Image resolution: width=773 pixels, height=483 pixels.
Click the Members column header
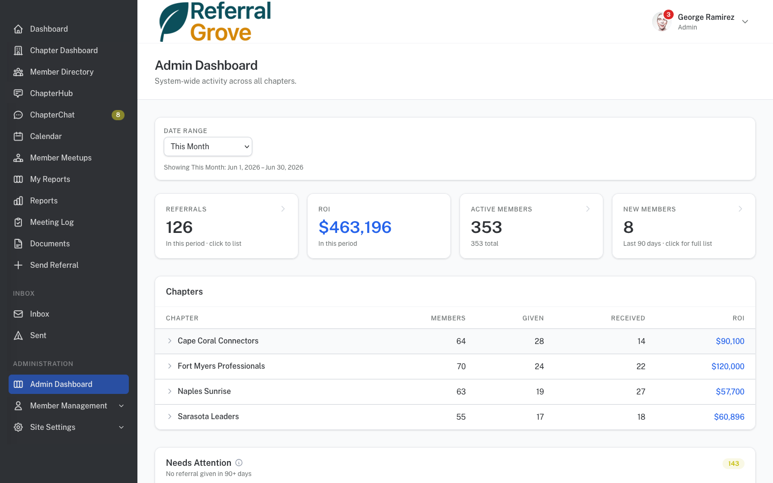click(448, 318)
